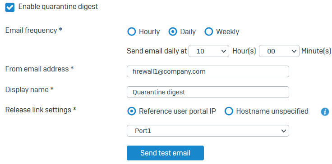
Task: Choose Weekly email frequency
Action: click(208, 32)
